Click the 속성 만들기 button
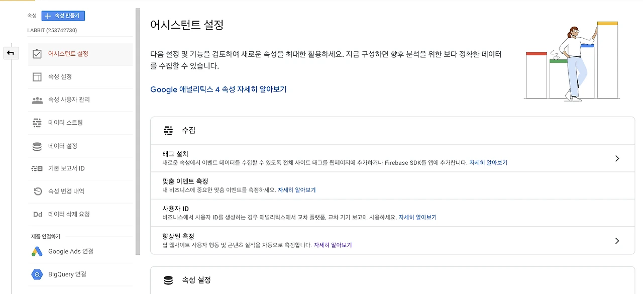643x294 pixels. (x=63, y=16)
